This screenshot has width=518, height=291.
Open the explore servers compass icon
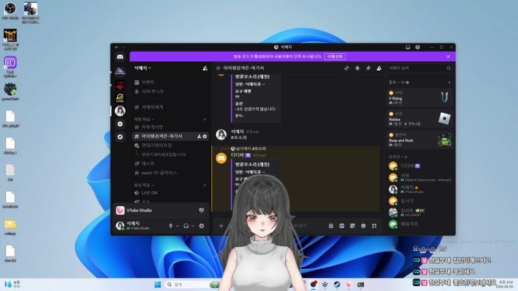point(120,136)
